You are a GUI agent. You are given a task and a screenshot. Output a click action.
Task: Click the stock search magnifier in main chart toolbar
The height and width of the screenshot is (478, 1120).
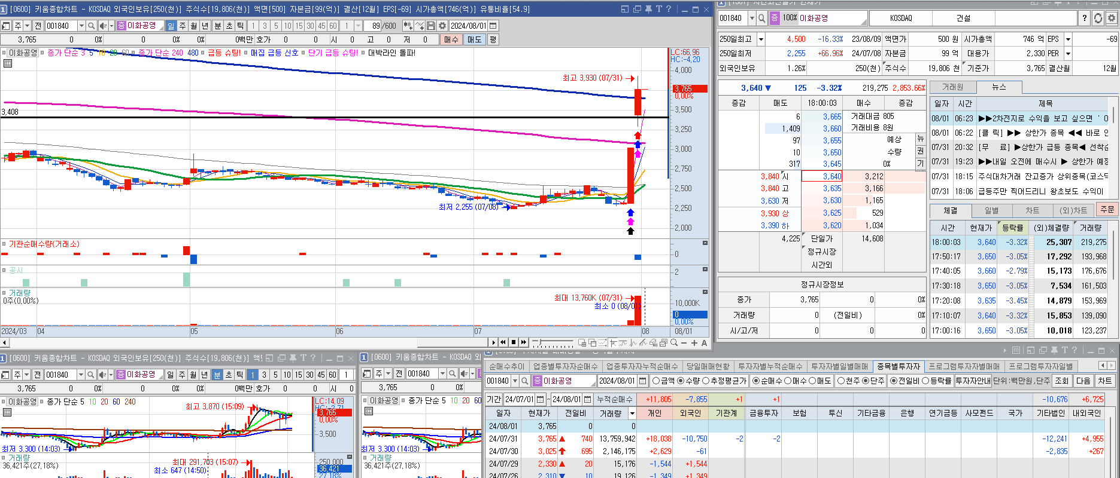91,26
